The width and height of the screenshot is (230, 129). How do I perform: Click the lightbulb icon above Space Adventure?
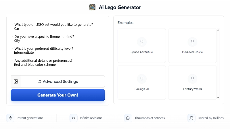[142, 42]
